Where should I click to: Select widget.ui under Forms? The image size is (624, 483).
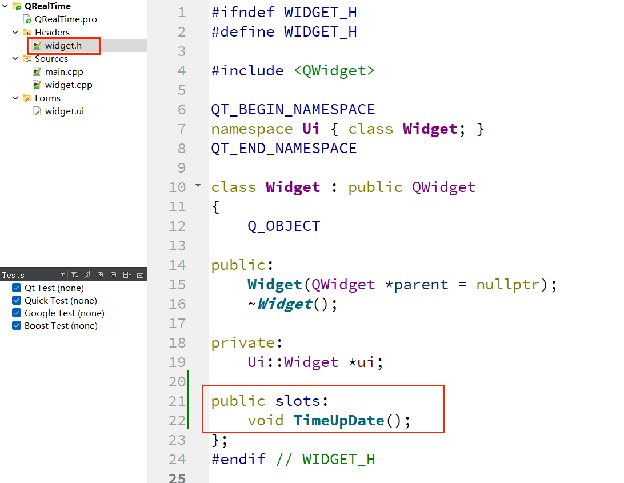(65, 111)
